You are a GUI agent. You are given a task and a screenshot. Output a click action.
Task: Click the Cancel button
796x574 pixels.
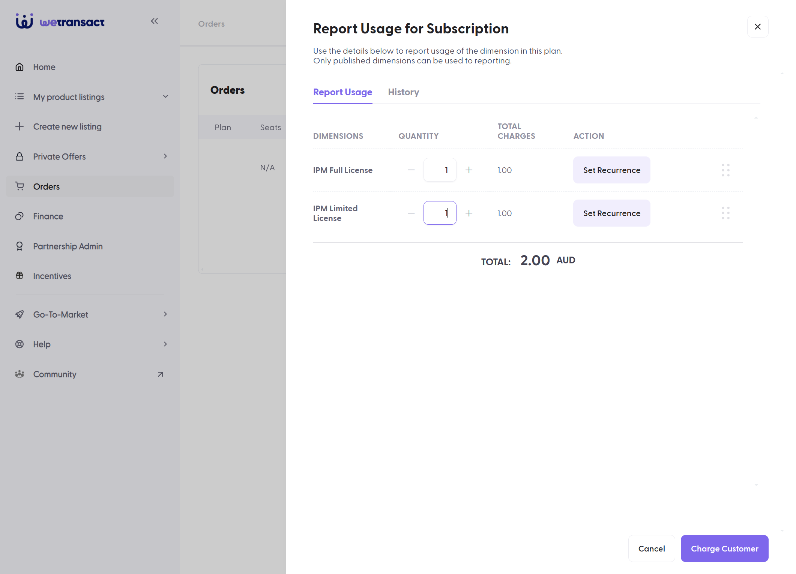(x=652, y=548)
